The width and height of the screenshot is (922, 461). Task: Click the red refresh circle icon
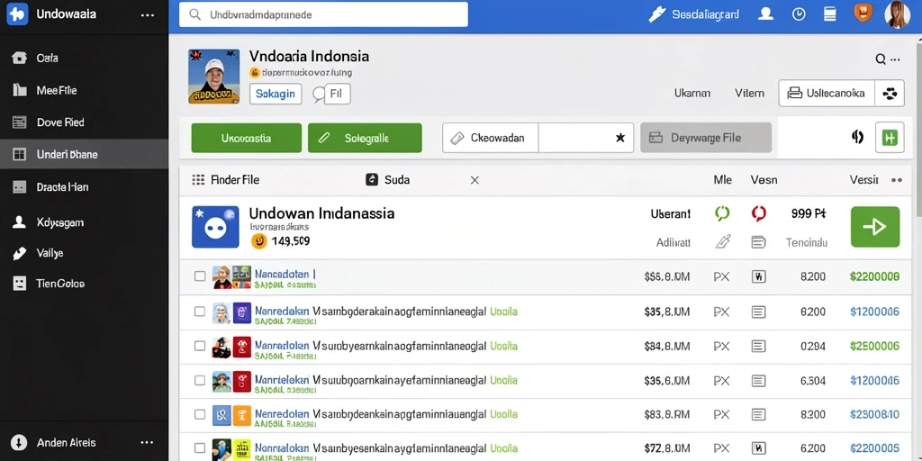759,214
